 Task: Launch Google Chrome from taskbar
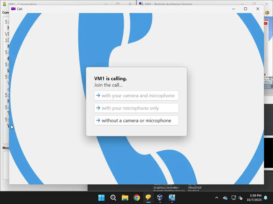(x=137, y=198)
